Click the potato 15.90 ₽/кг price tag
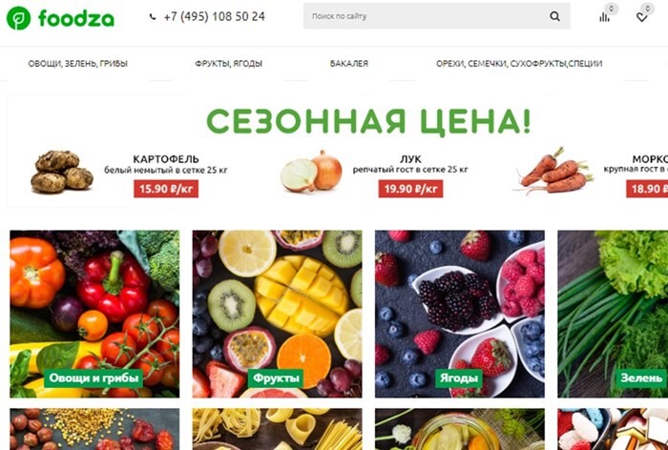668x450 pixels. (x=166, y=189)
